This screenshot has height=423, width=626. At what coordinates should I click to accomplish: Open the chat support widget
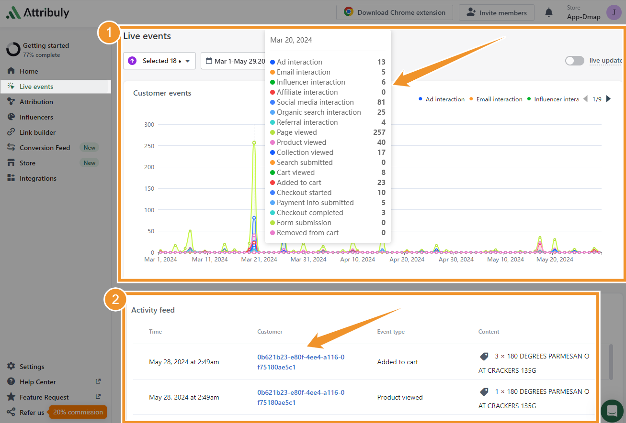point(612,411)
